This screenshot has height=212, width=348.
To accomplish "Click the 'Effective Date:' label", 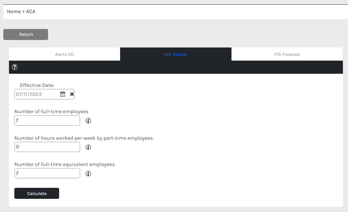I will pos(37,85).
